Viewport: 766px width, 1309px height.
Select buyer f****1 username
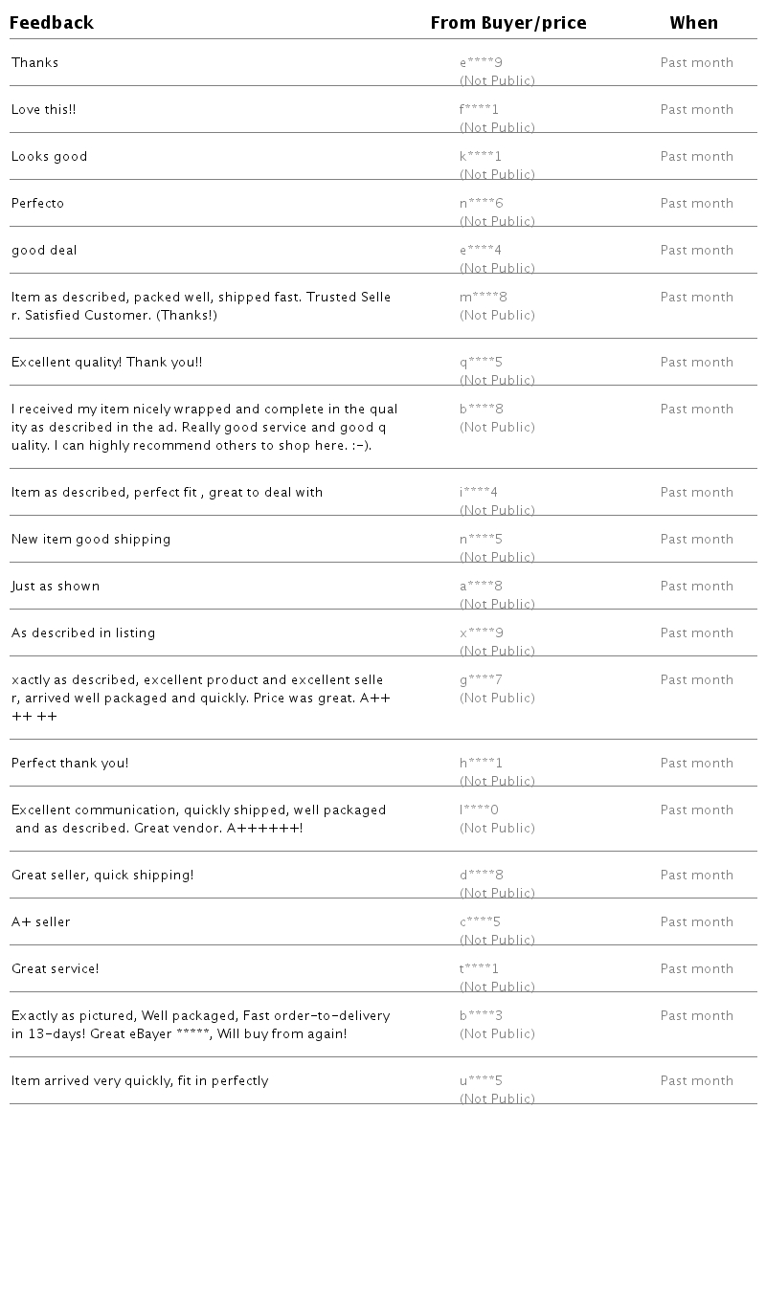479,110
